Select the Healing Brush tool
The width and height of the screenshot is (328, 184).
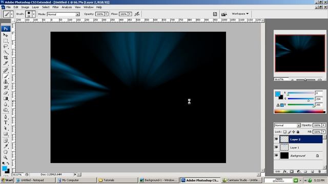tap(6, 71)
